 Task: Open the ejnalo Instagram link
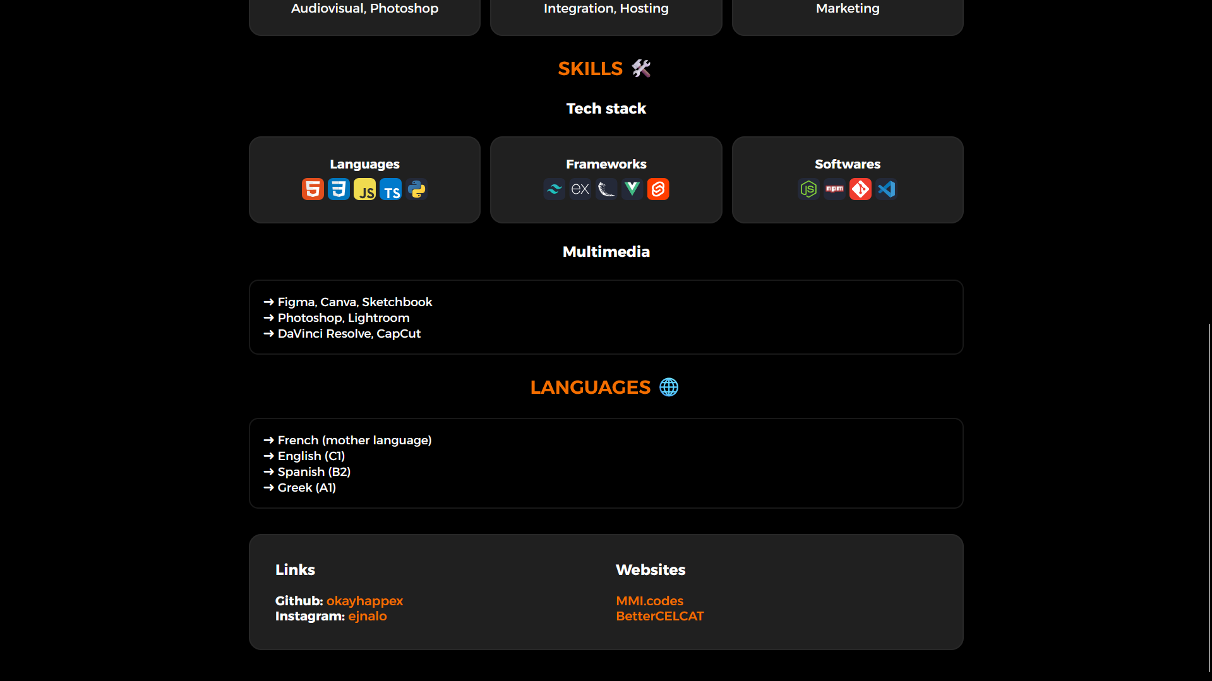click(x=367, y=616)
